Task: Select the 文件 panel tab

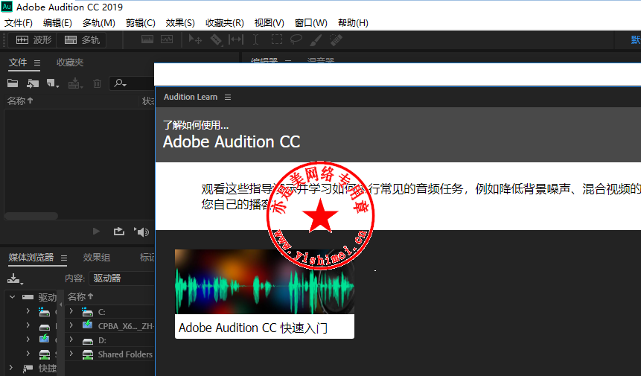Action: [18, 63]
